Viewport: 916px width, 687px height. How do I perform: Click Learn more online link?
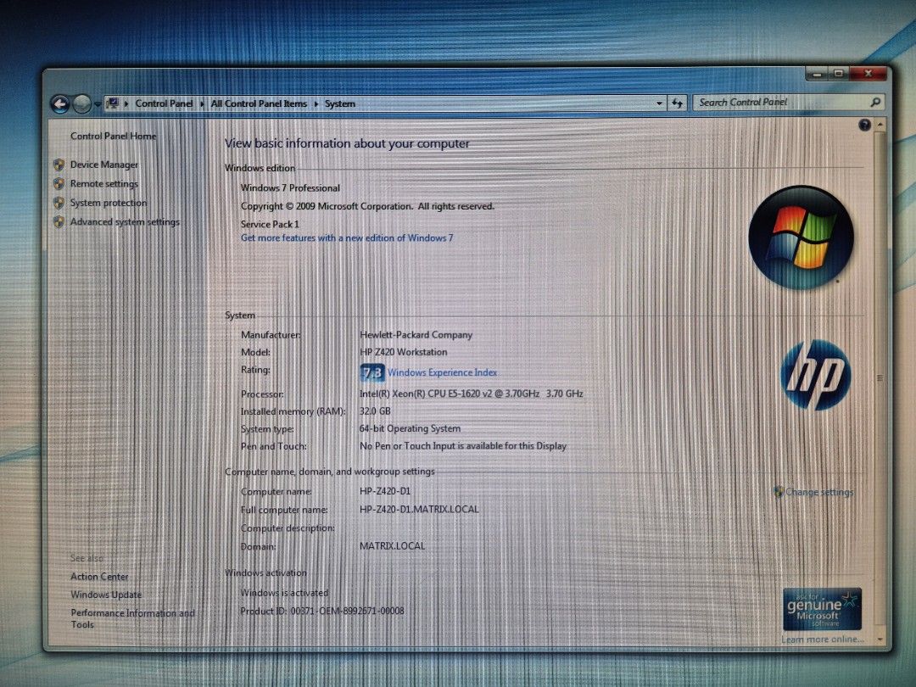(823, 640)
